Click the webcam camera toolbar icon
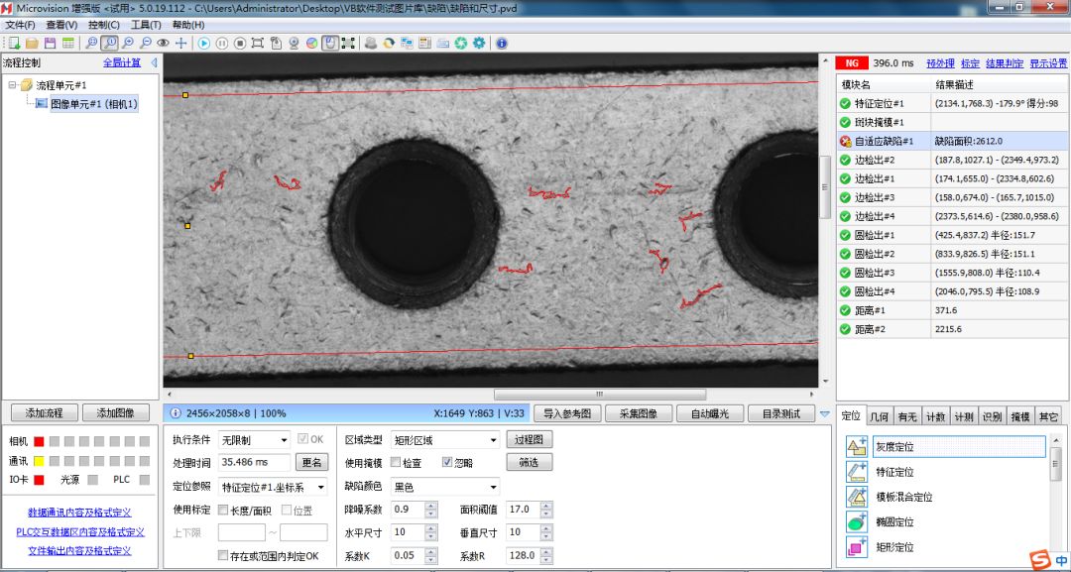Image resolution: width=1071 pixels, height=572 pixels. coord(295,43)
